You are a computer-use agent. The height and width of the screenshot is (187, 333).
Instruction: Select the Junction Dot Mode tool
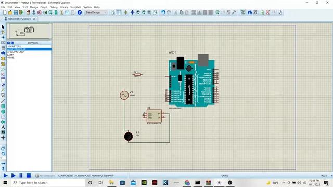click(x=3, y=37)
